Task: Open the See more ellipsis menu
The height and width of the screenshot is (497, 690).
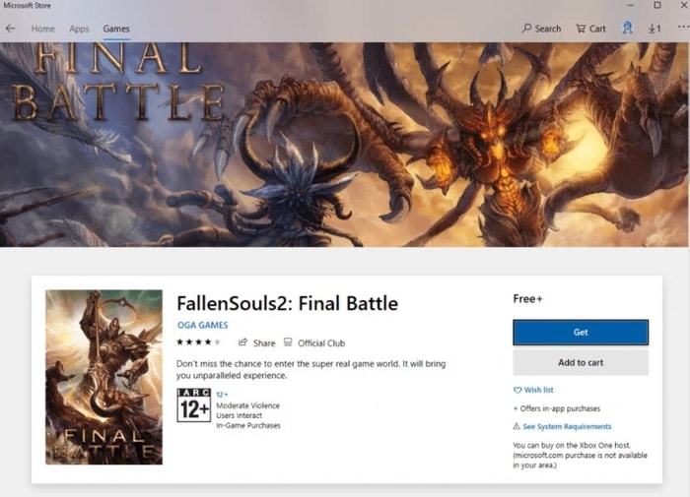Action: tap(683, 27)
